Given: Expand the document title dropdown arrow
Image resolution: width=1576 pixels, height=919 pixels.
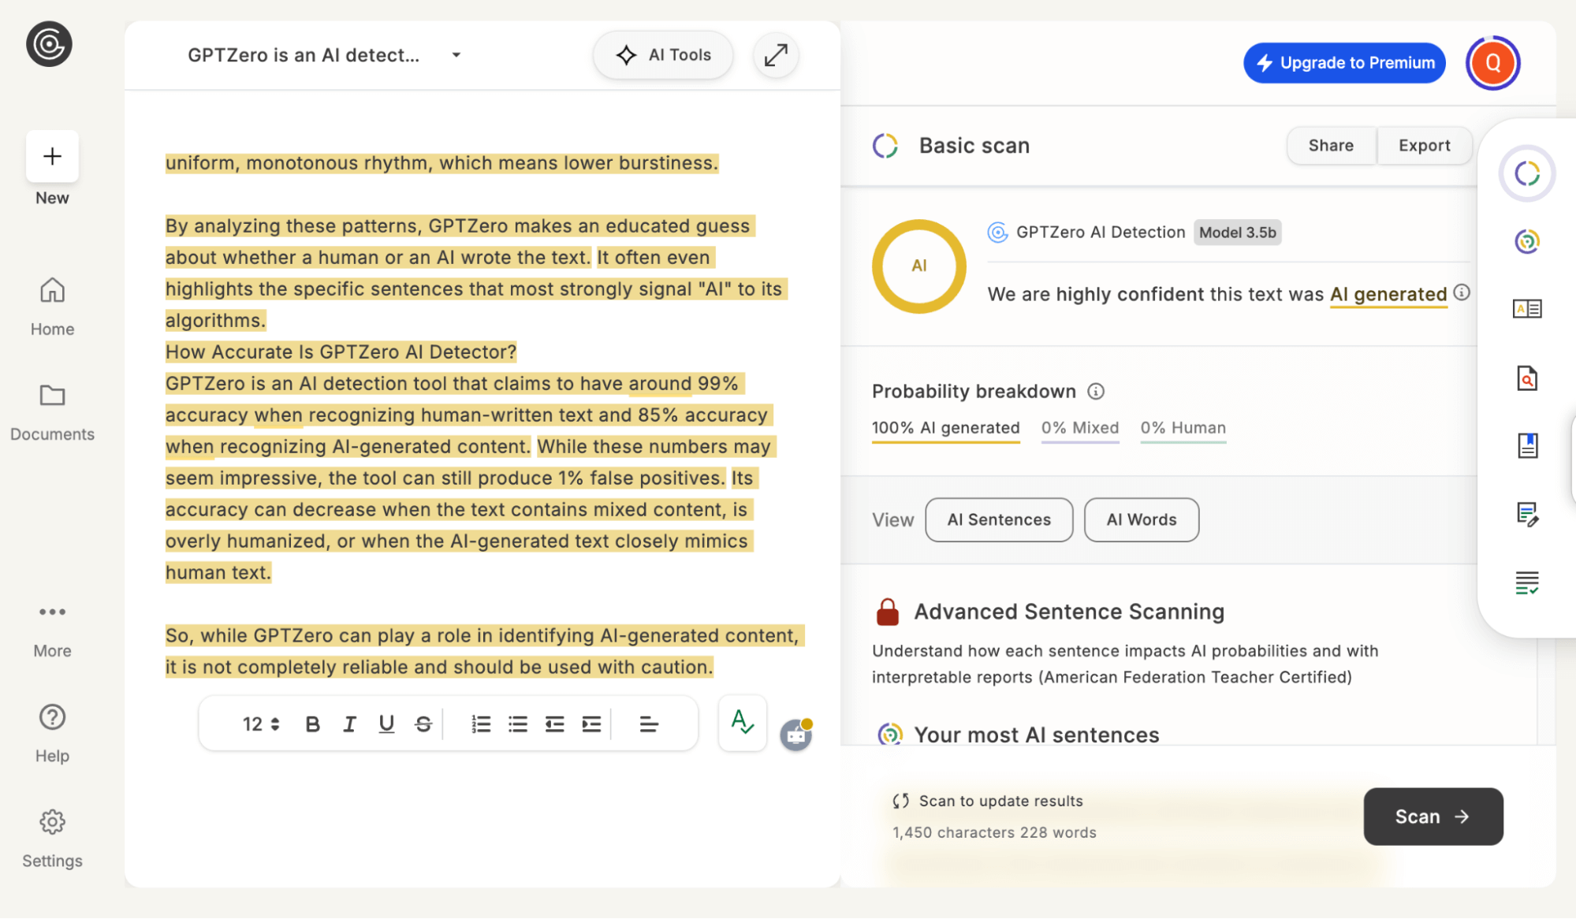Looking at the screenshot, I should [456, 55].
